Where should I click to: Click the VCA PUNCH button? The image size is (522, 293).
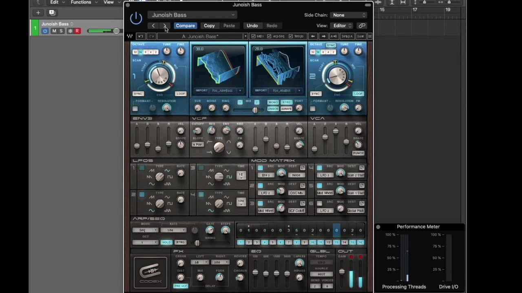tap(358, 153)
